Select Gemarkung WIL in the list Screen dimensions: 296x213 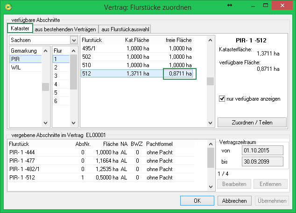coord(16,68)
